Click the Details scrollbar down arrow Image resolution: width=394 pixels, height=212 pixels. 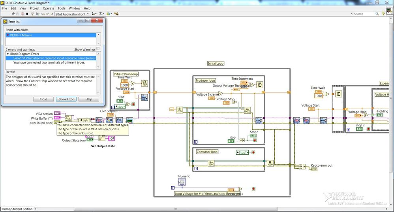point(98,92)
